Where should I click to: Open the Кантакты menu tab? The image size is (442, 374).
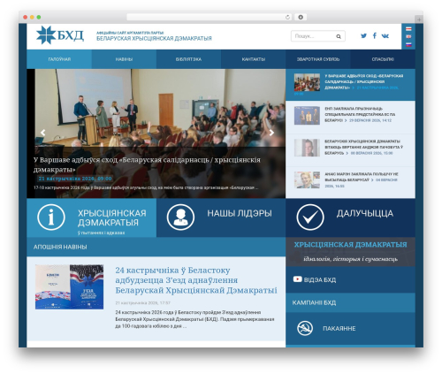tap(254, 59)
